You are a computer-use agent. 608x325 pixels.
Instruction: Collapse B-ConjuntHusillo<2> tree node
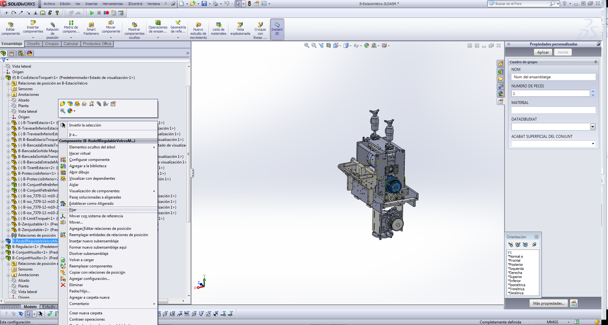pos(3,258)
